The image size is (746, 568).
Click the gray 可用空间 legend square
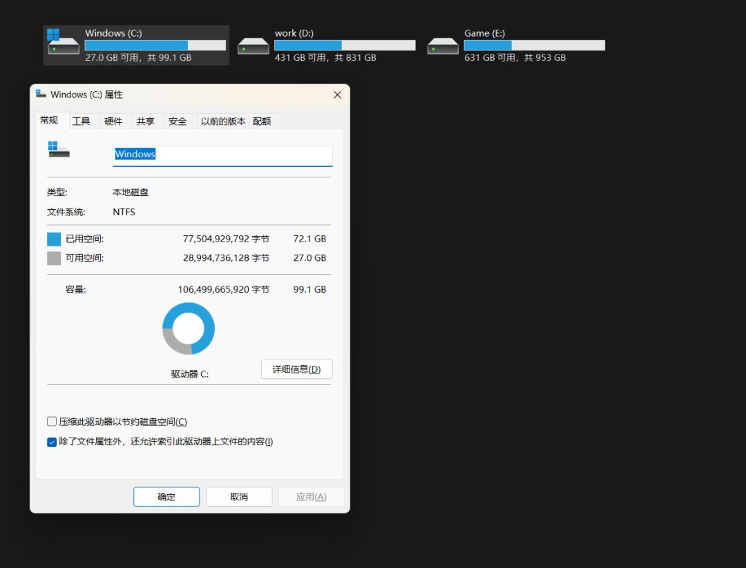point(52,257)
